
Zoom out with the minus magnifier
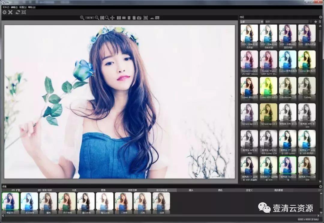coord(97,18)
